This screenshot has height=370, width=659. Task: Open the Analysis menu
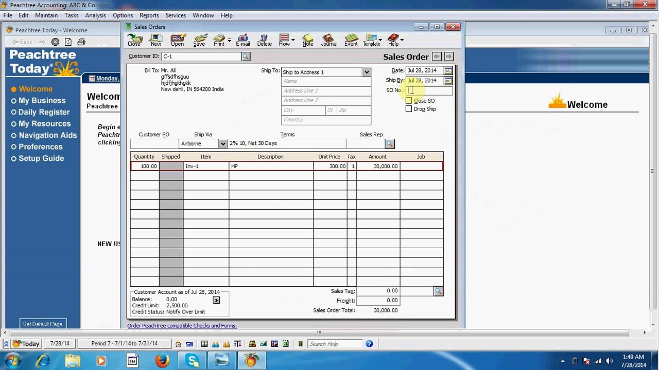[96, 15]
